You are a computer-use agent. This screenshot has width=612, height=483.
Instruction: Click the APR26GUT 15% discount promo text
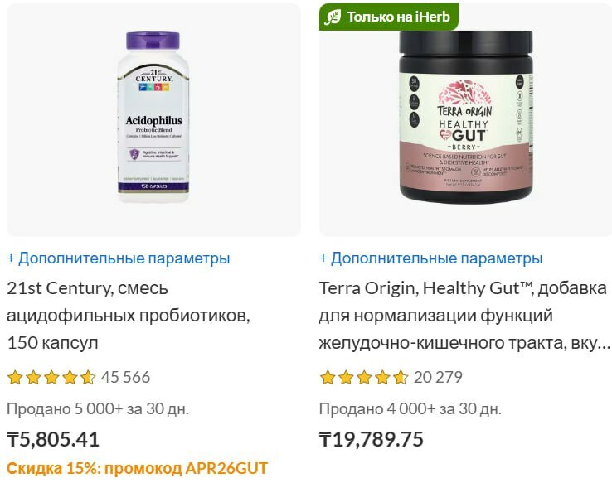click(137, 468)
